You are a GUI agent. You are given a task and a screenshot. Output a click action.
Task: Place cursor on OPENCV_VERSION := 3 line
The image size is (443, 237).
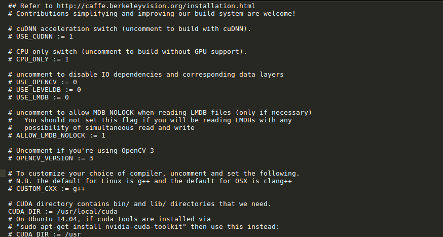[51, 158]
